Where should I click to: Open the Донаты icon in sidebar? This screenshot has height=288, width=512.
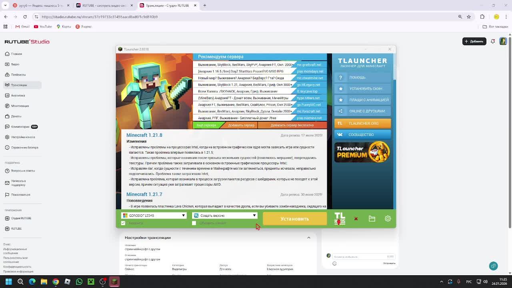[7, 116]
